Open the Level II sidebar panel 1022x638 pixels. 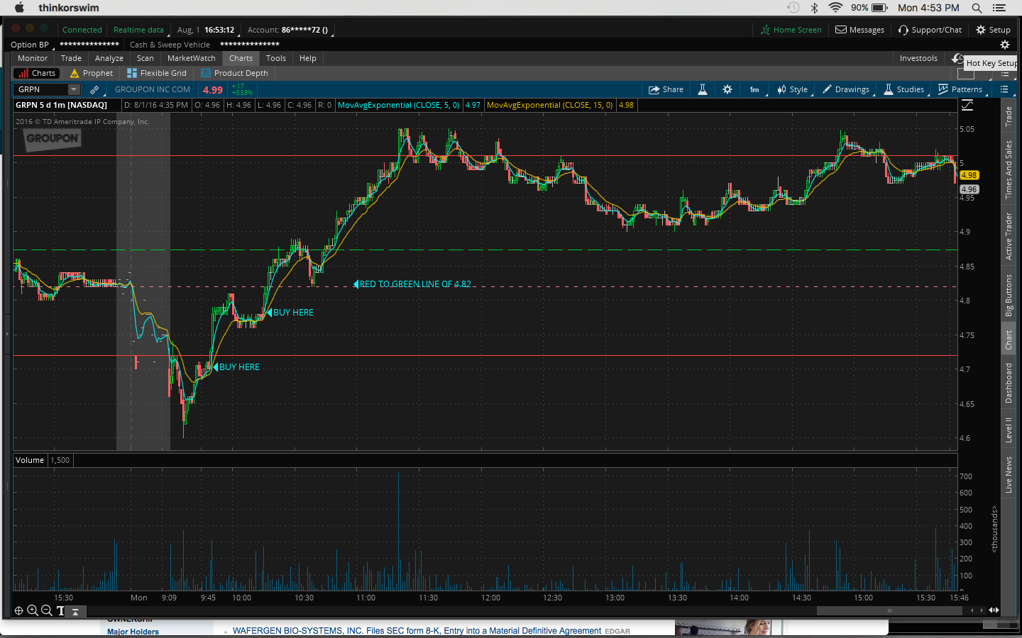[1009, 430]
